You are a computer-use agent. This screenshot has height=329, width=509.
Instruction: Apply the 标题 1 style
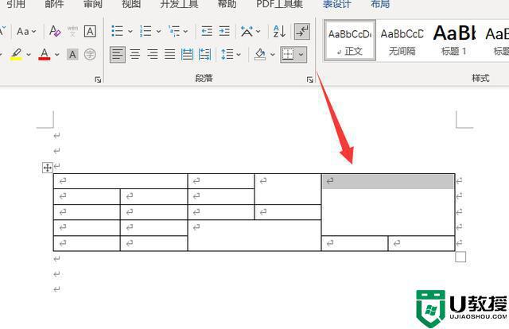(454, 41)
